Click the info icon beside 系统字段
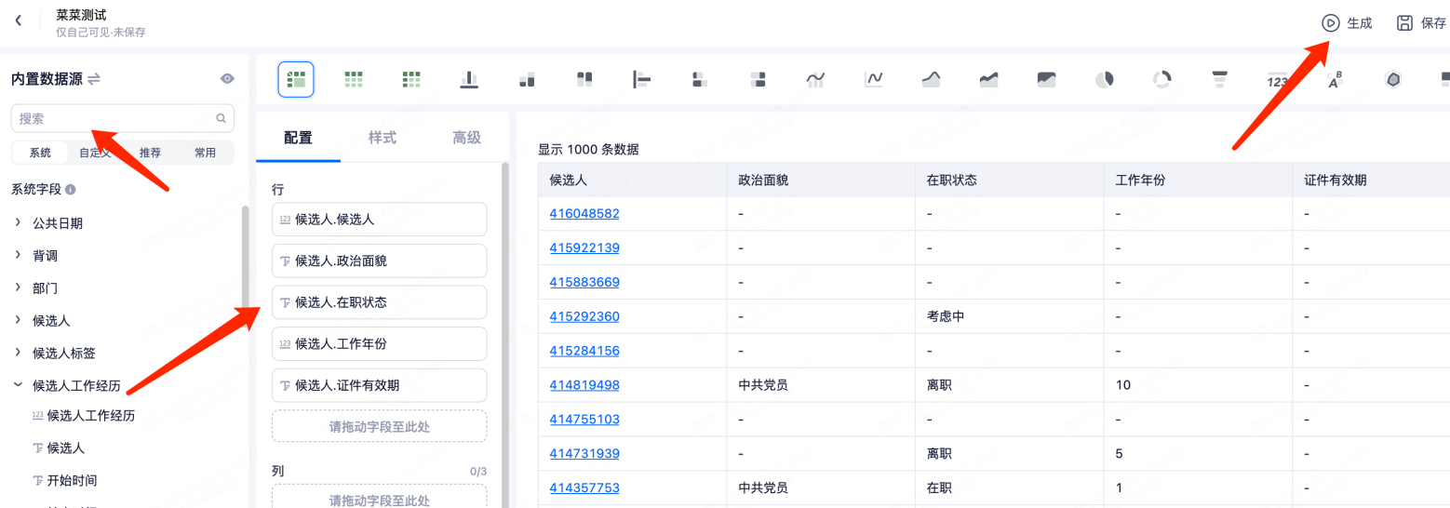This screenshot has width=1450, height=508. (71, 190)
